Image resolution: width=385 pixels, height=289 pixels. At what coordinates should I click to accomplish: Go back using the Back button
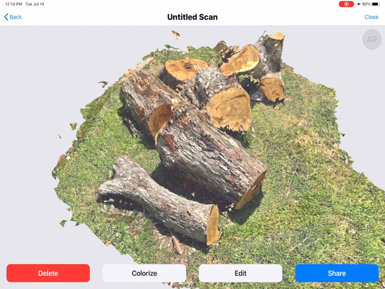click(x=13, y=17)
